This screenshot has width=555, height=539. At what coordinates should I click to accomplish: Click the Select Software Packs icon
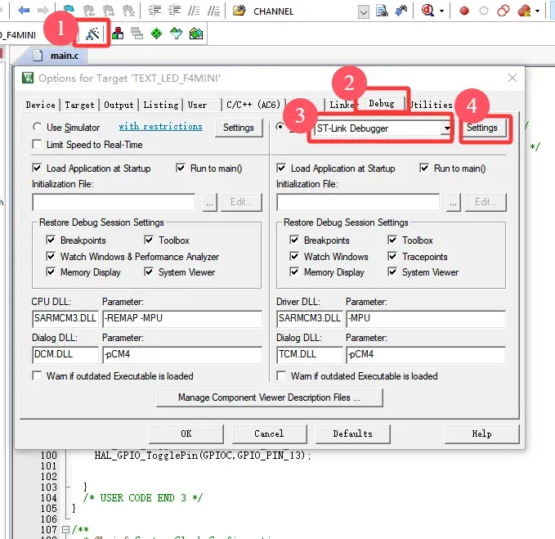point(176,34)
